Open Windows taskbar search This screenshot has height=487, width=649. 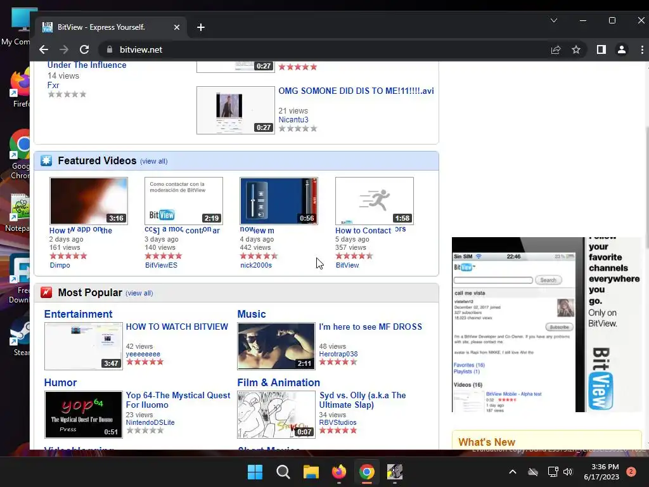click(x=283, y=472)
